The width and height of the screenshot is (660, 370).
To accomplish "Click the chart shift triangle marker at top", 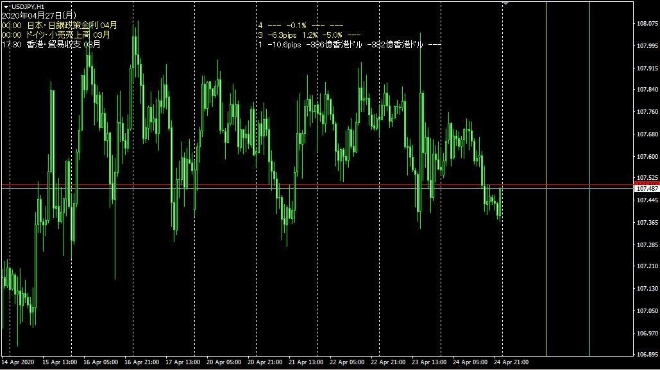I will click(x=505, y=3).
